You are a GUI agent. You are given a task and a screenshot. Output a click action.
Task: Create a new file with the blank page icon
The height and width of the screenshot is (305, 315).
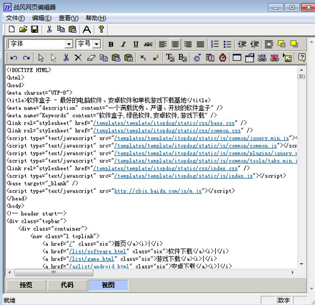[11, 29]
